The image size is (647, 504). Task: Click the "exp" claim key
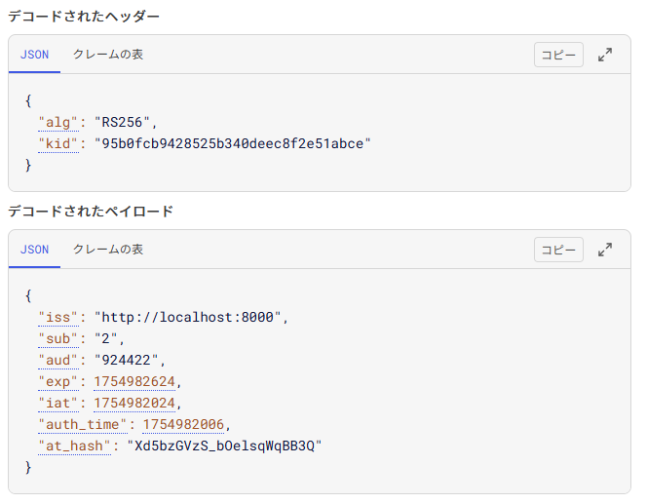tap(58, 382)
